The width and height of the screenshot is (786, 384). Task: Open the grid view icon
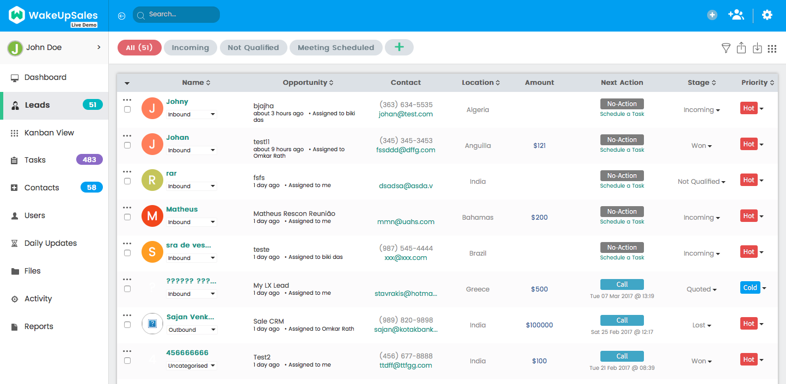click(x=772, y=48)
